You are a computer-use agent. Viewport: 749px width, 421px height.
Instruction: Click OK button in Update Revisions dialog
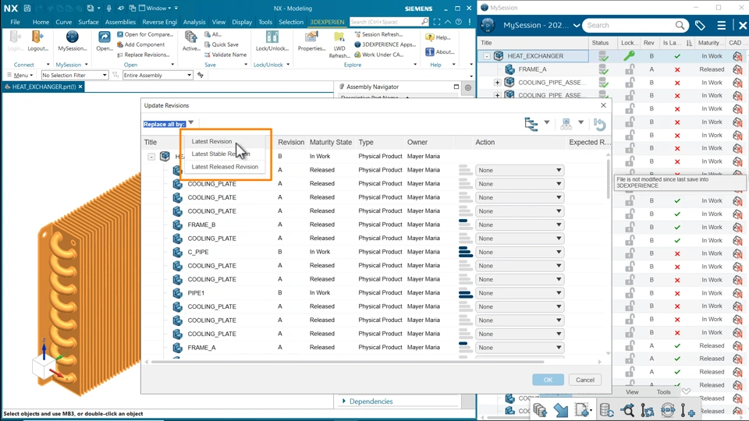tap(548, 380)
